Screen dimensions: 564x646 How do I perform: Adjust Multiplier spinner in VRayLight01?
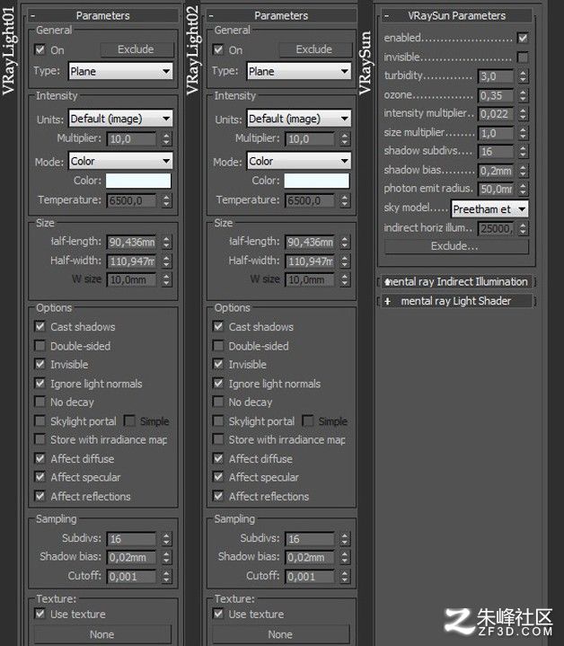(166, 139)
